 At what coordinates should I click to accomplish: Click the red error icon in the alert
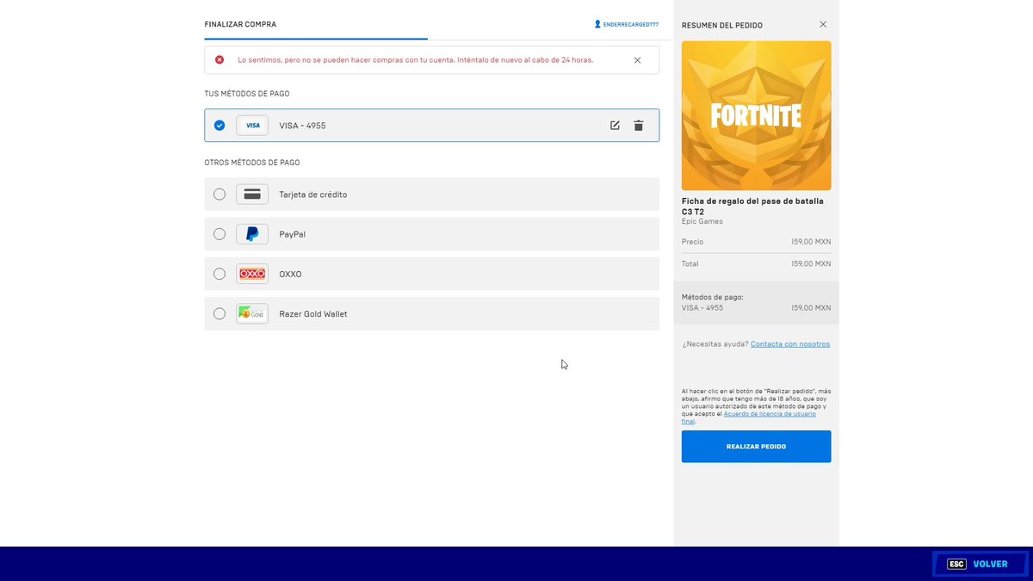pyautogui.click(x=220, y=60)
